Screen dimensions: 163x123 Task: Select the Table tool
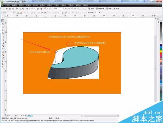point(3,52)
